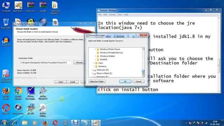Launch Audacity from the desktop

(6, 41)
